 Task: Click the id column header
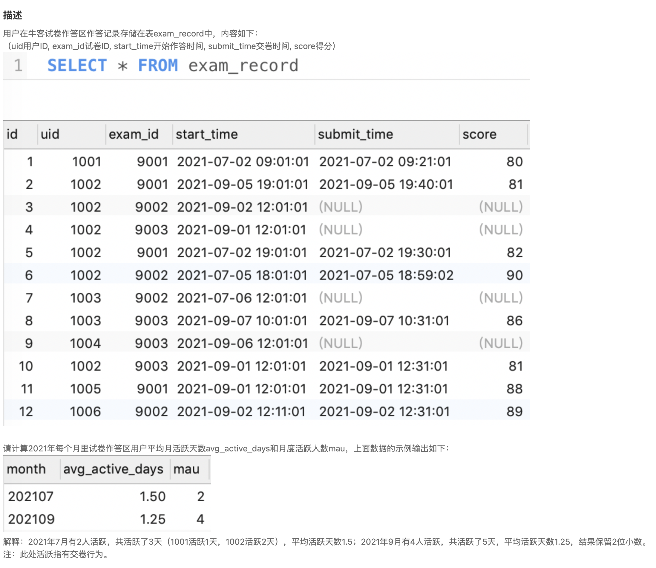(12, 135)
